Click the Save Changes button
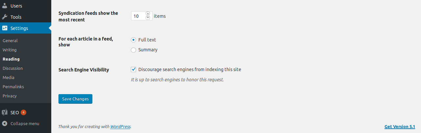 tap(75, 99)
